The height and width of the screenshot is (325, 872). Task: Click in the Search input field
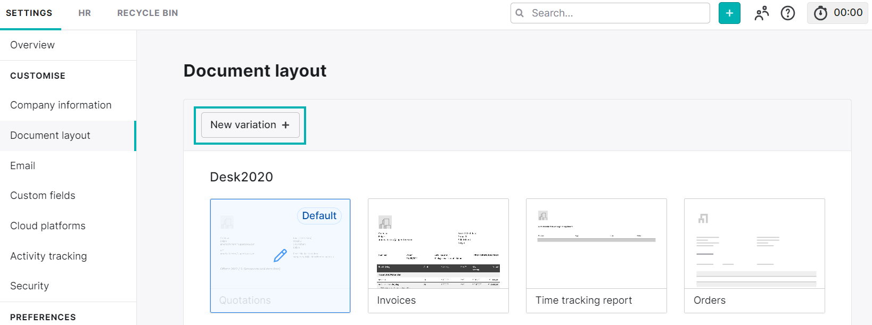coord(618,13)
